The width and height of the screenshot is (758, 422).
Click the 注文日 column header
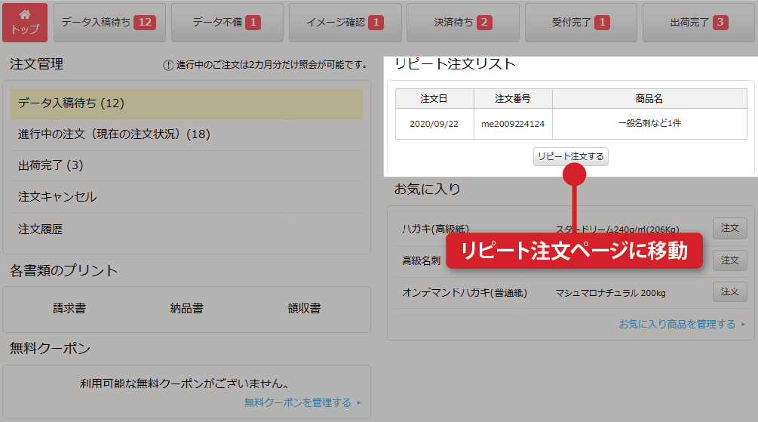pos(434,99)
